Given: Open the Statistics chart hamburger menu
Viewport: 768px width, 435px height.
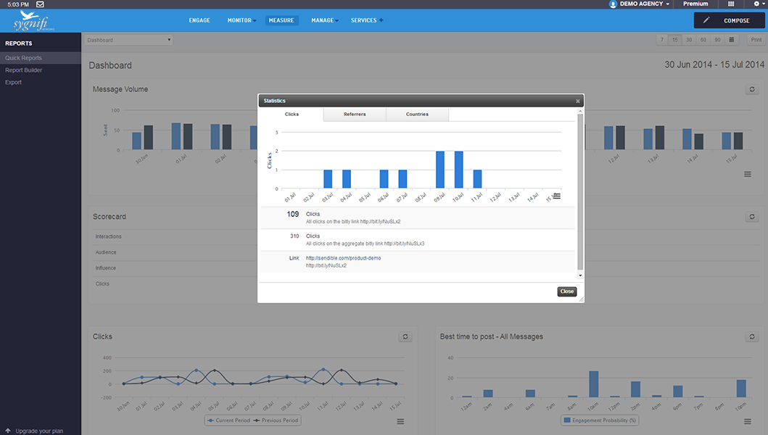Looking at the screenshot, I should coord(557,196).
